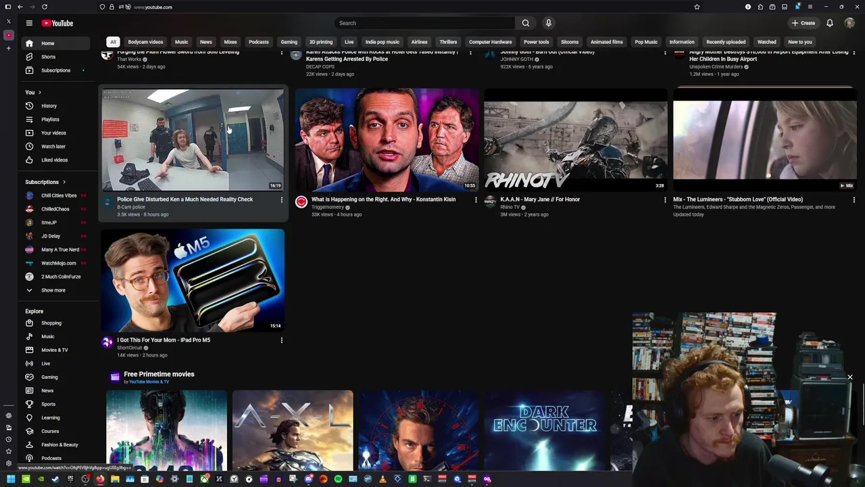Start voice search with microphone icon
The image size is (865, 487).
tap(549, 23)
